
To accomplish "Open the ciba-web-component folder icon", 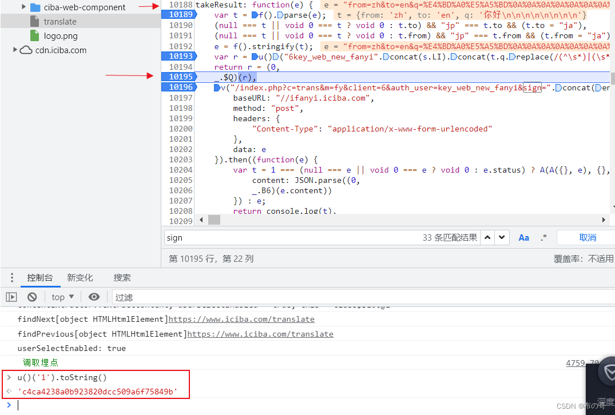I will pos(35,7).
